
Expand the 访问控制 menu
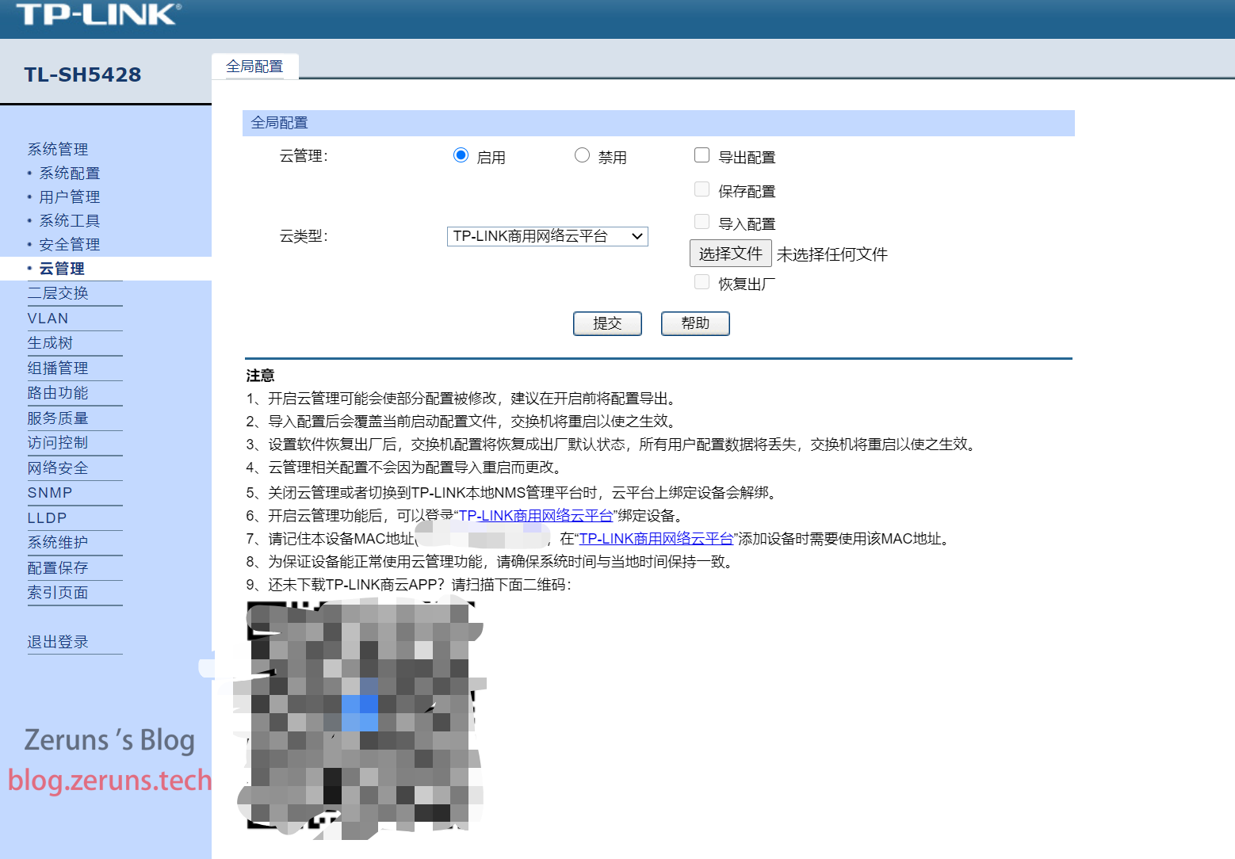point(58,443)
